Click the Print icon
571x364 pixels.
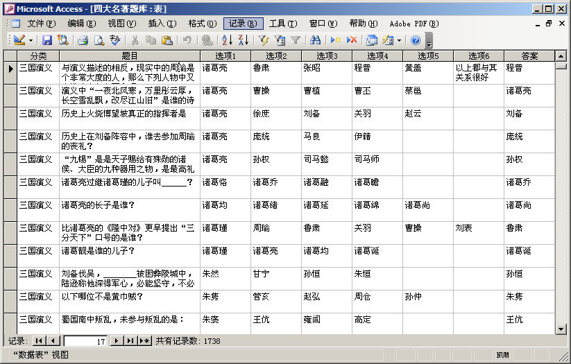[83, 40]
